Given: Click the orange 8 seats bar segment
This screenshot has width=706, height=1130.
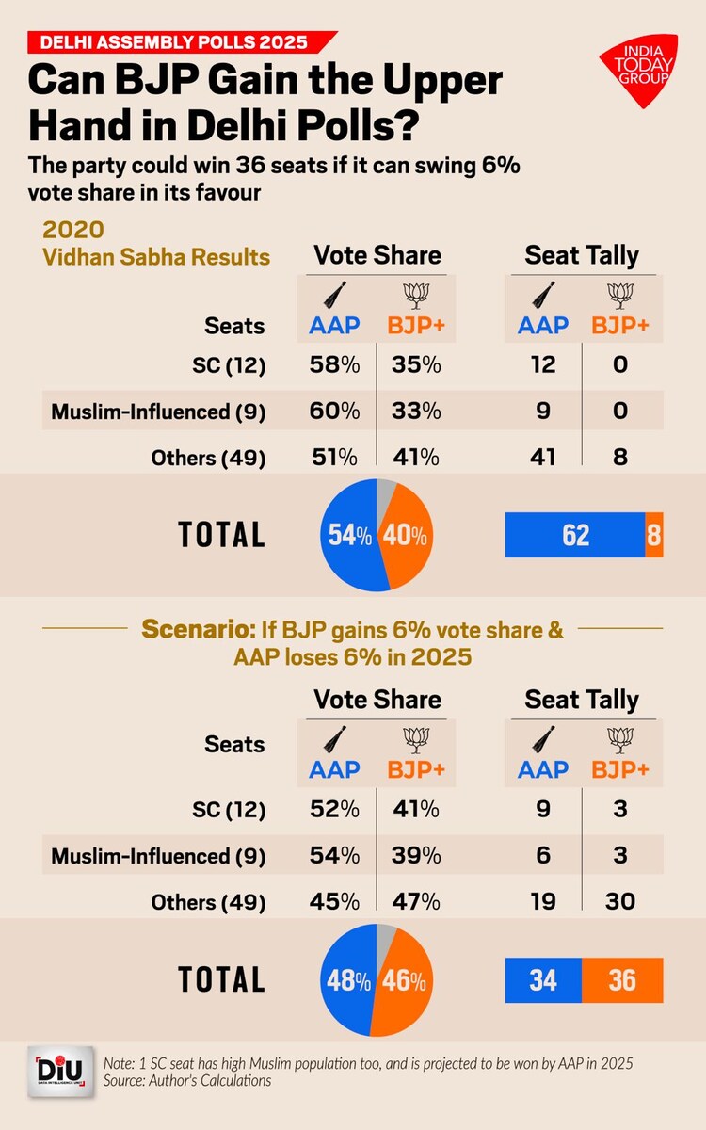Looking at the screenshot, I should tap(654, 535).
